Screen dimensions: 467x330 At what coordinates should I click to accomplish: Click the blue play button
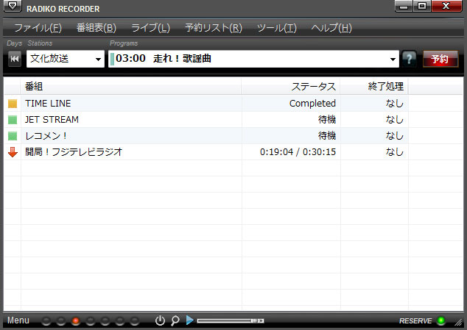(x=190, y=320)
